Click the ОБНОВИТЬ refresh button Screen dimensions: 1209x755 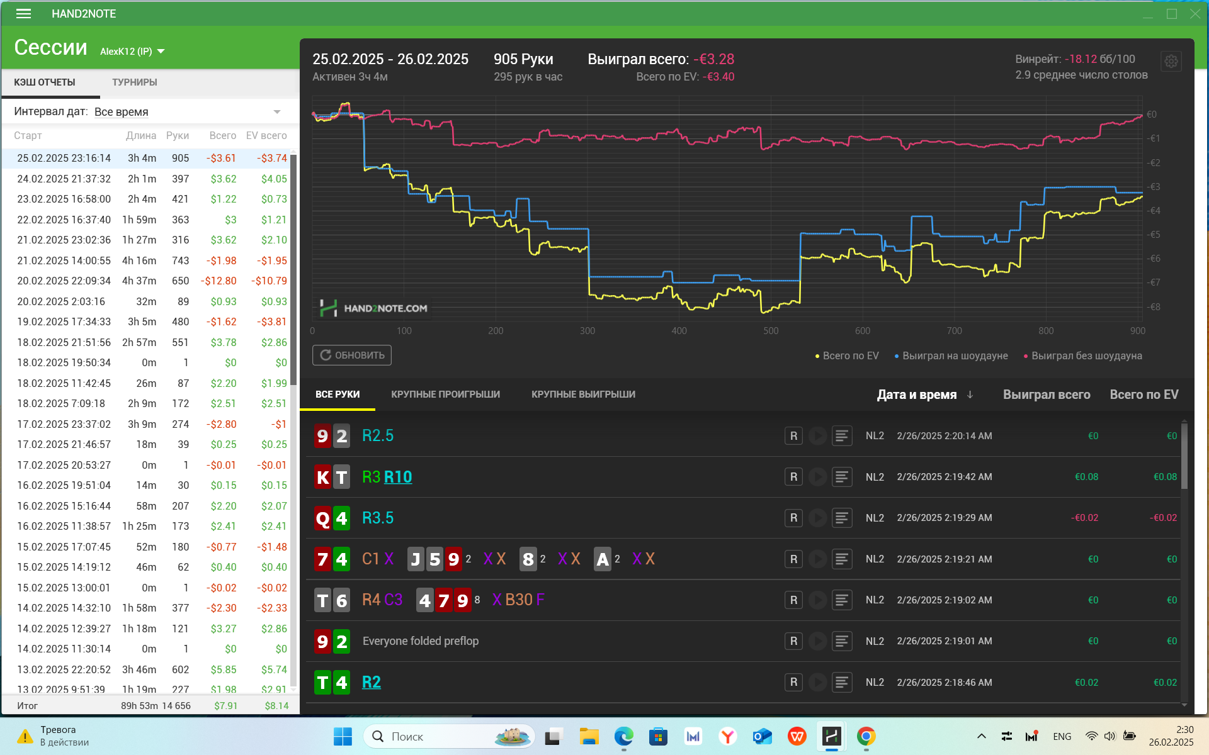point(352,355)
